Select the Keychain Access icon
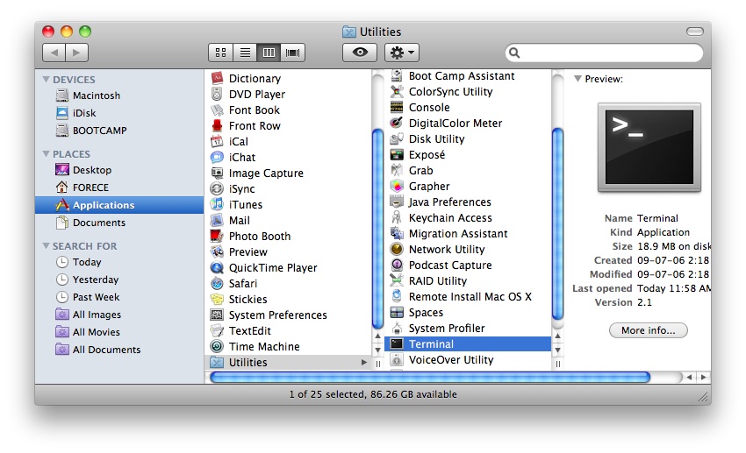Image resolution: width=746 pixels, height=453 pixels. [397, 217]
